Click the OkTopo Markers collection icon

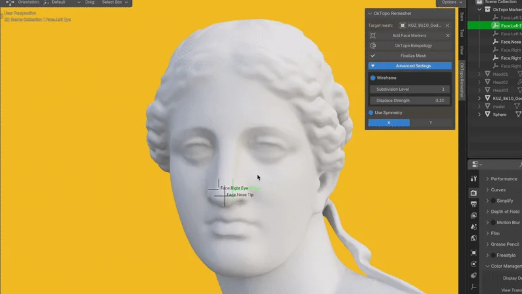point(487,10)
